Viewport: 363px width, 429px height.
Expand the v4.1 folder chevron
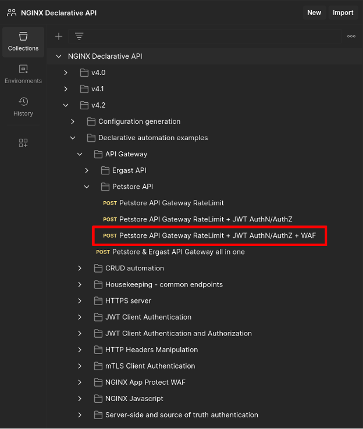[x=66, y=89]
